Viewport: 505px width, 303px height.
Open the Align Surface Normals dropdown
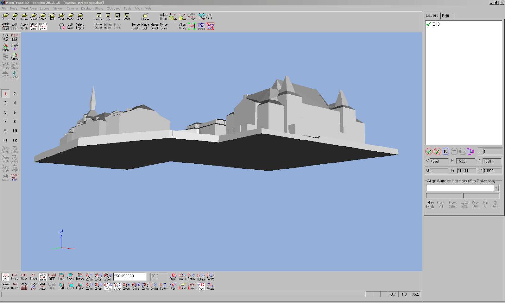point(496,188)
